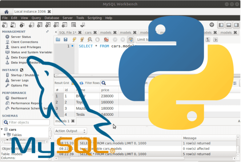Toggle the left sidebar panel
The height and width of the screenshot is (162, 241).
[221, 25]
